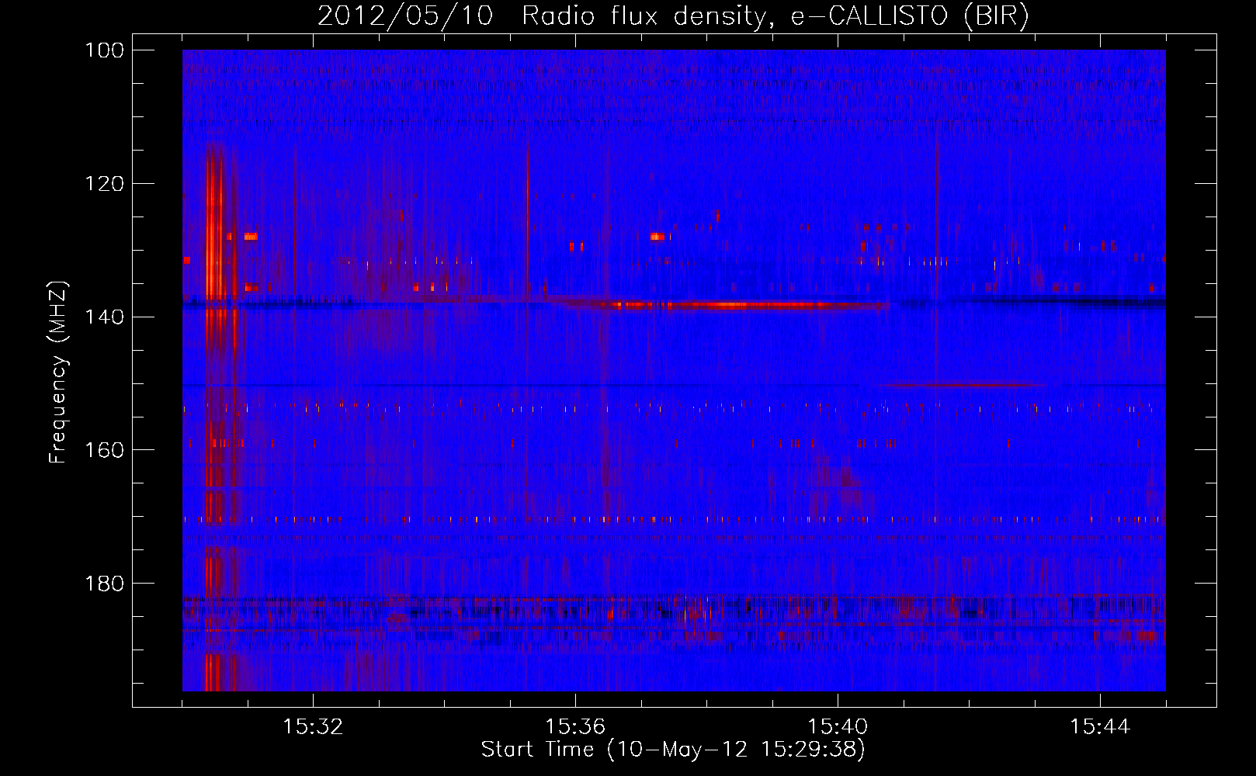Click the faint horizontal red streak near 150 MHz
This screenshot has width=1256, height=776.
[966, 385]
